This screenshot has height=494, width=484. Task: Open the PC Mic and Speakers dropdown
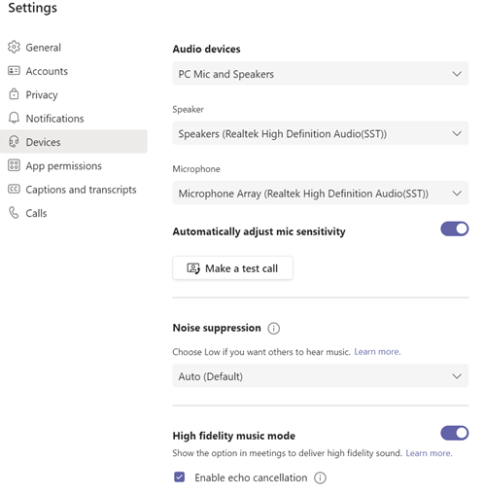tap(321, 74)
